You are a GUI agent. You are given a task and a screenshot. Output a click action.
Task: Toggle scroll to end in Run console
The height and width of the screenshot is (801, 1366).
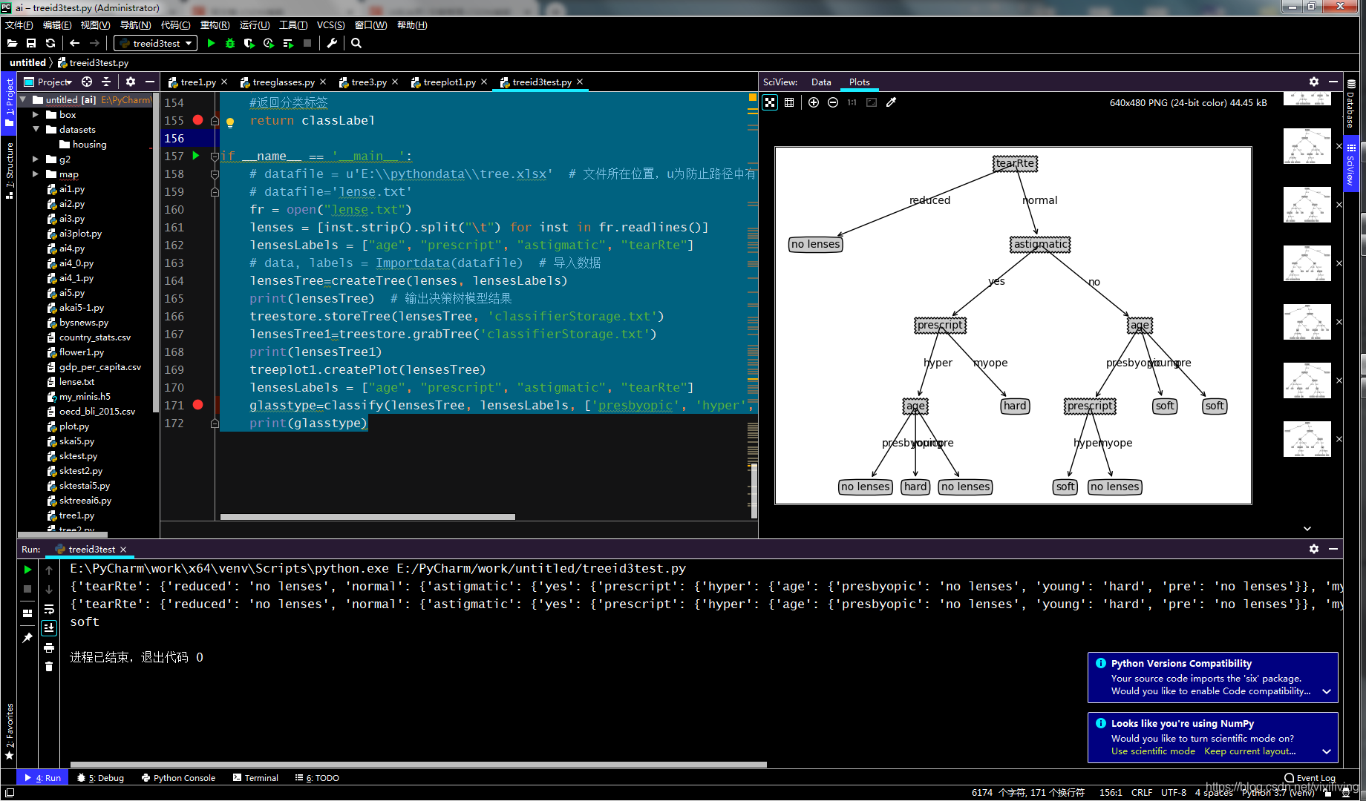(x=49, y=628)
